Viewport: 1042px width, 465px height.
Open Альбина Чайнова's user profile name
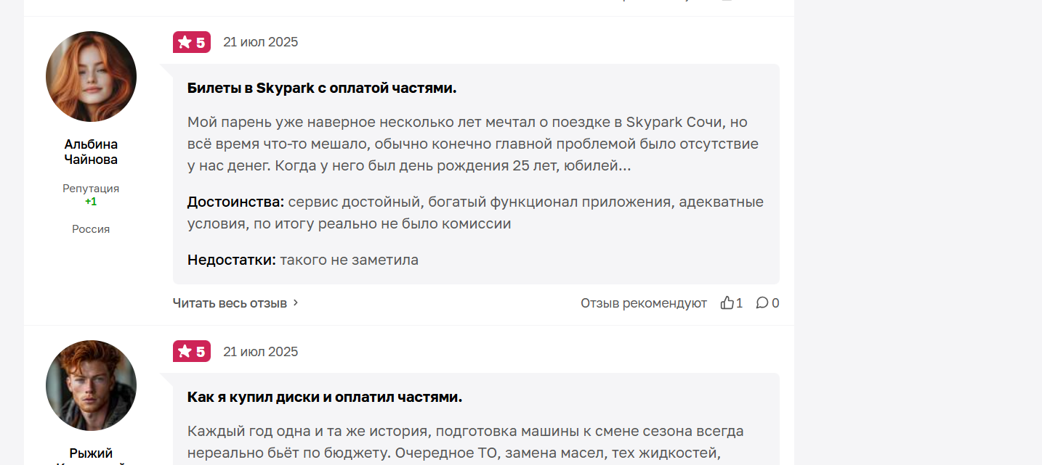(x=91, y=152)
